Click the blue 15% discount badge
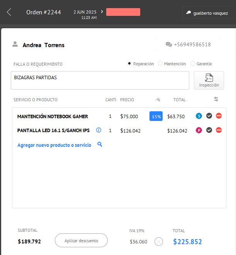 [x=156, y=116]
